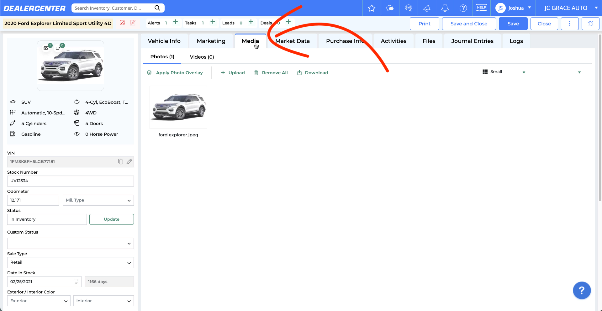
Task: Click the blue Save button
Action: [513, 24]
